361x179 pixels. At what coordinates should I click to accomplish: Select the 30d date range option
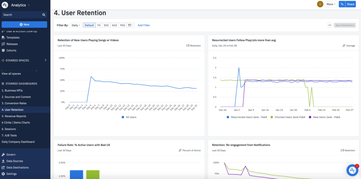106,25
